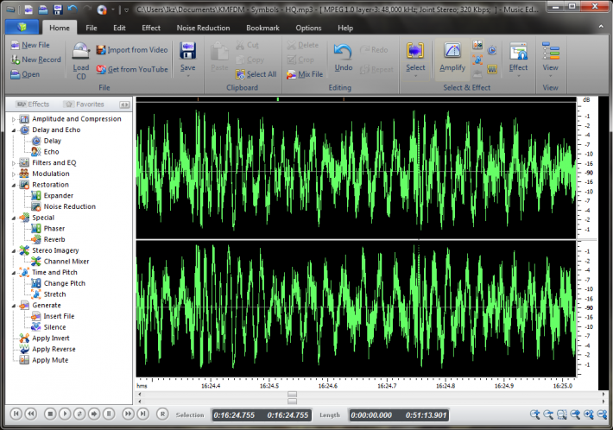The height and width of the screenshot is (430, 613).
Task: Collapse the Delay and Echo node
Action: tap(14, 130)
